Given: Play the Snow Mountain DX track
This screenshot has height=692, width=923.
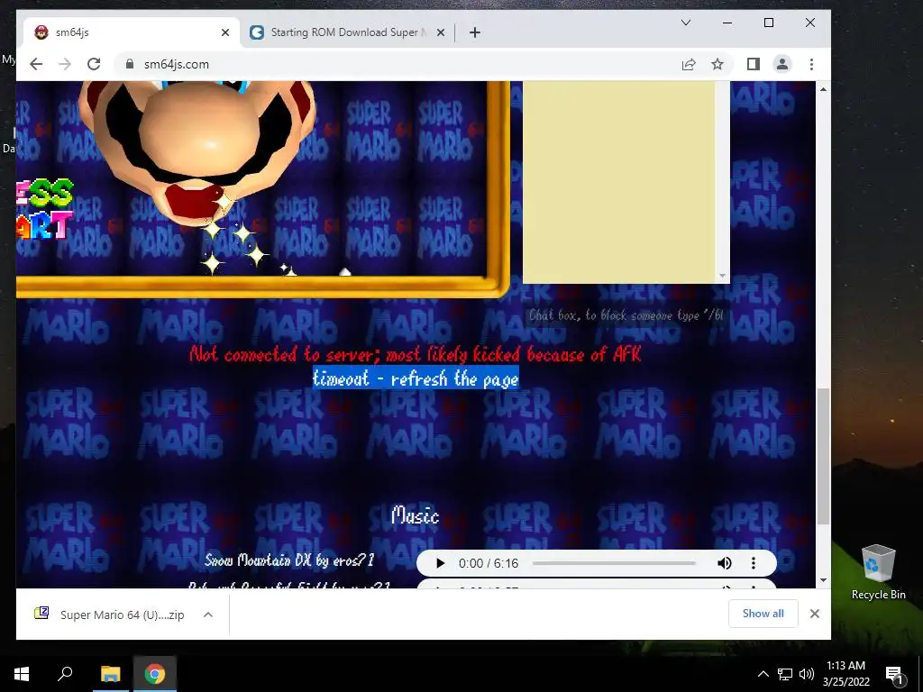Looking at the screenshot, I should [x=440, y=563].
